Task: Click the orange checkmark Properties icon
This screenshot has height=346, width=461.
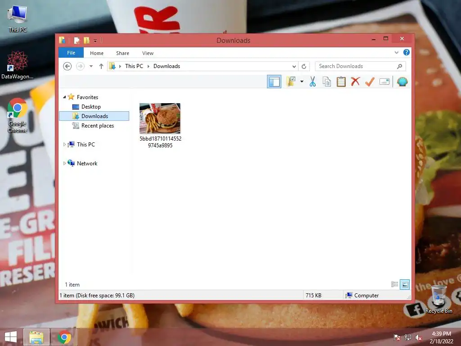Action: [370, 82]
